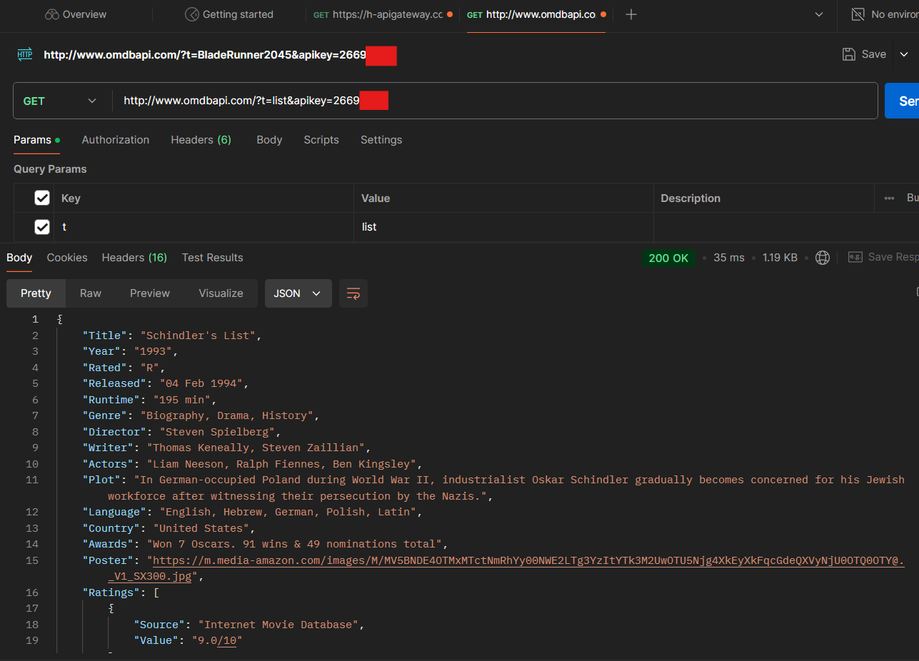Click the "United States" country value
The image size is (919, 661).
coord(201,528)
